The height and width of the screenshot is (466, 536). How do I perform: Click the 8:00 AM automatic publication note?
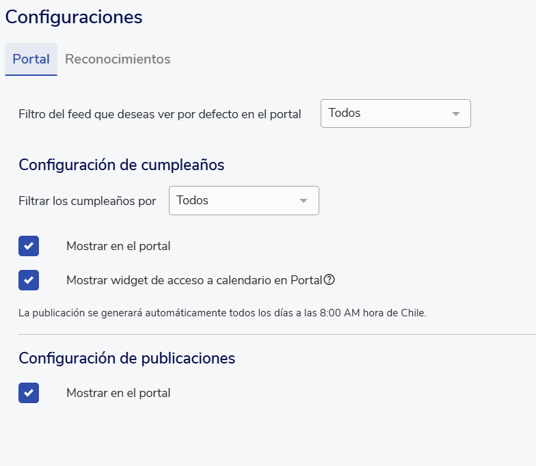pyautogui.click(x=222, y=313)
